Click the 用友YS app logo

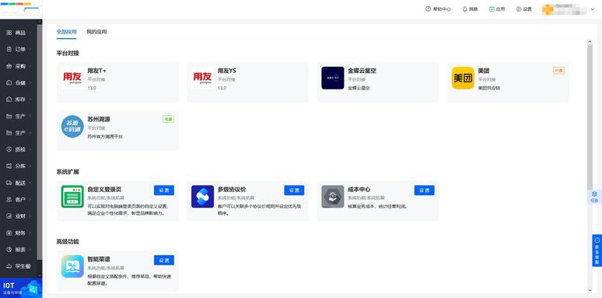(202, 78)
